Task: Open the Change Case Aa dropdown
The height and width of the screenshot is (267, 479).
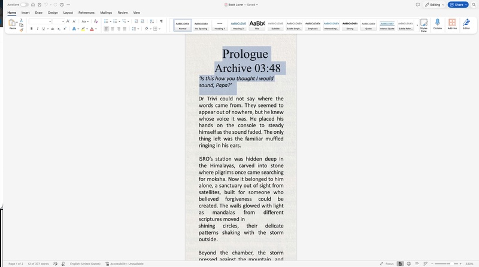Action: [85, 22]
